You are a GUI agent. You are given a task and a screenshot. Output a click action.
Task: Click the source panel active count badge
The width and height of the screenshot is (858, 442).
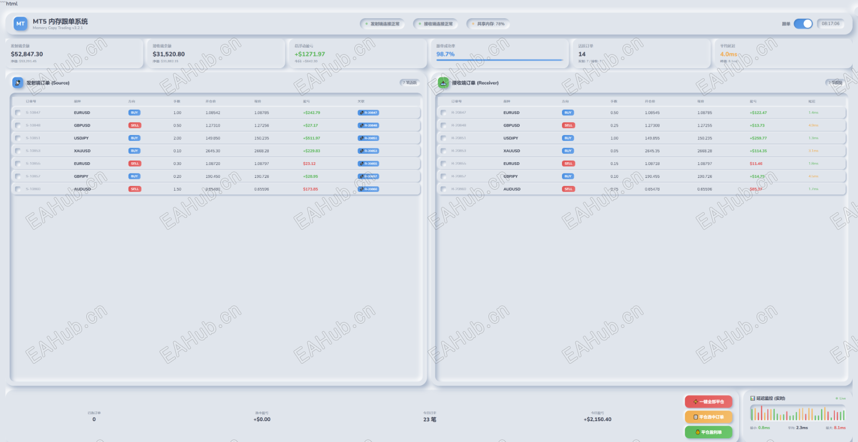pos(410,83)
